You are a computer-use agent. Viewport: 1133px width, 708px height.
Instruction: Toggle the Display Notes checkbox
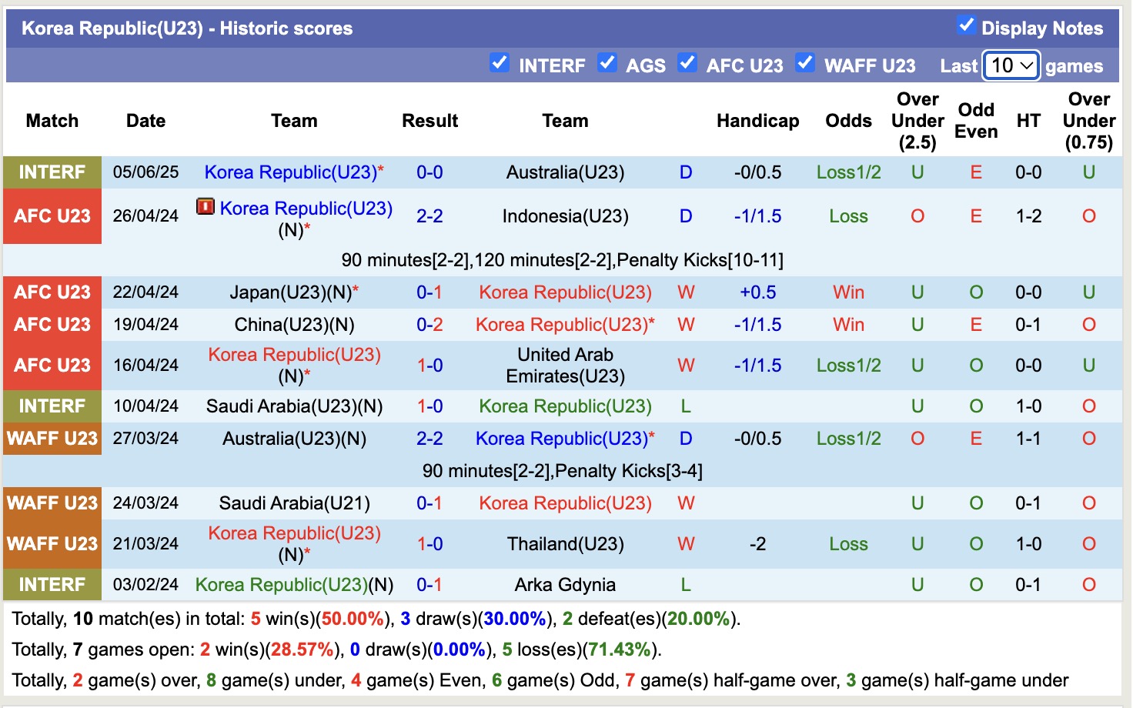[x=966, y=25]
